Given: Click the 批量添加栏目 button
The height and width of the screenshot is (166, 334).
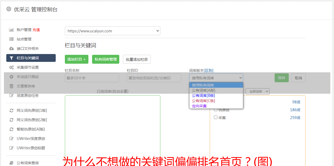Looking at the screenshot, I should (x=137, y=59).
